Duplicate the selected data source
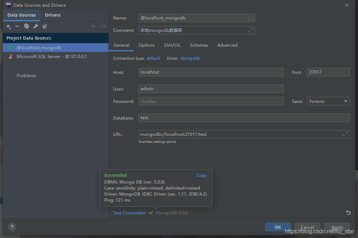Viewport: 358px width, 238px height. point(27,26)
